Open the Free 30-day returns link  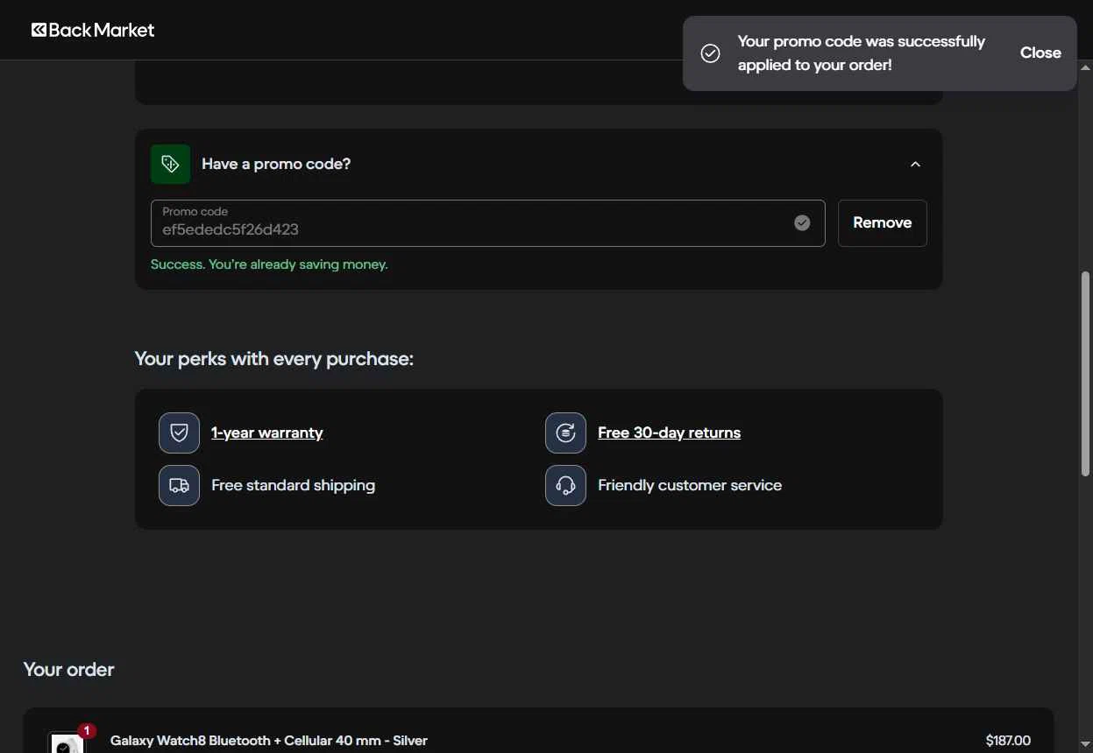pos(669,433)
